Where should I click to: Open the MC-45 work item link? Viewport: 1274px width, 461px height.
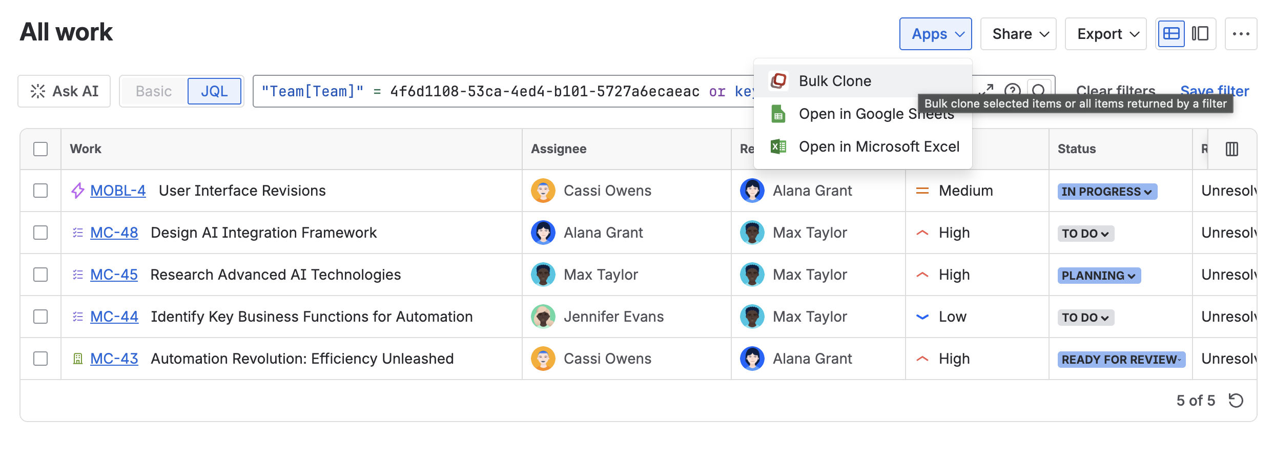pos(114,275)
